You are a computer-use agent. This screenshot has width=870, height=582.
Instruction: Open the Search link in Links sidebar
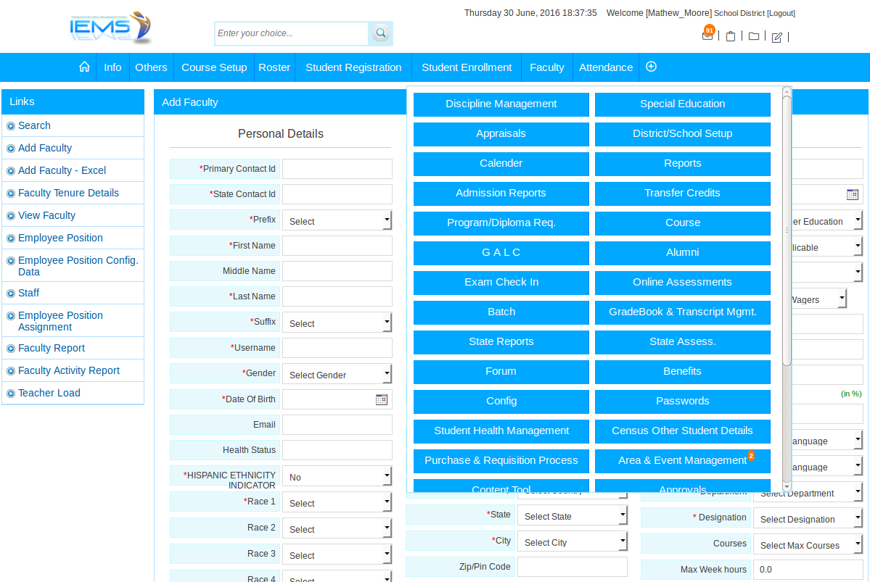tap(34, 126)
